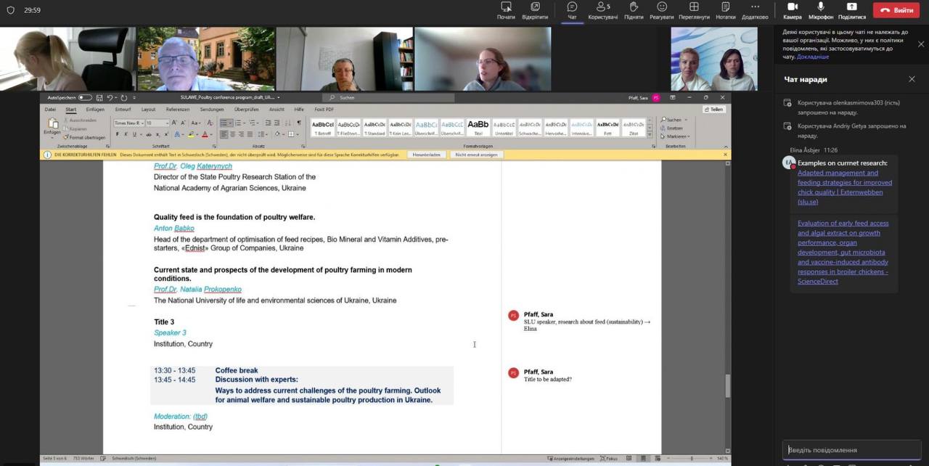929x466 pixels.
Task: Apply the Zitat style from the gallery
Action: [634, 128]
